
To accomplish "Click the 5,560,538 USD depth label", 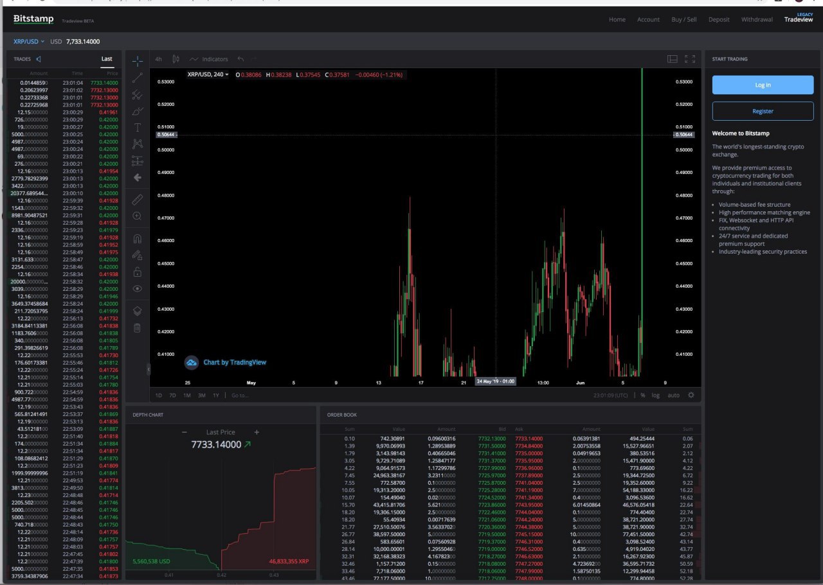I will [x=151, y=561].
